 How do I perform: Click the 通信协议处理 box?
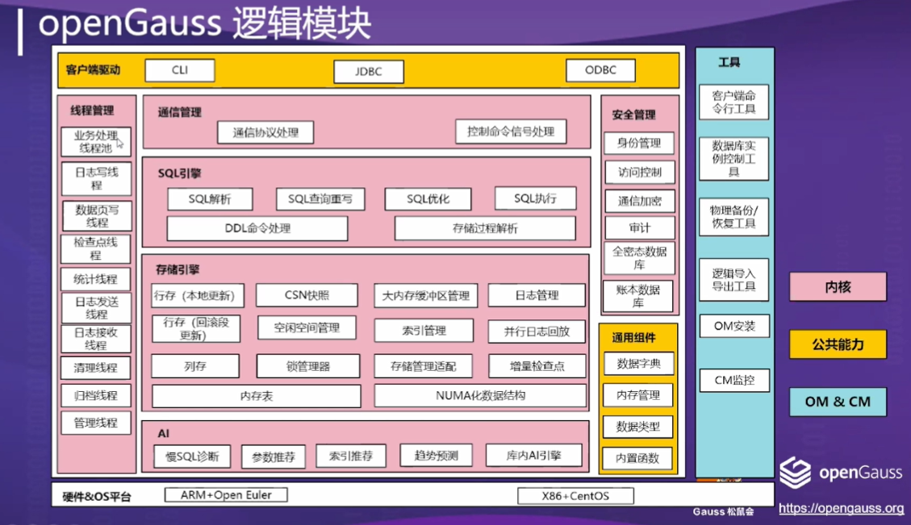click(x=265, y=132)
